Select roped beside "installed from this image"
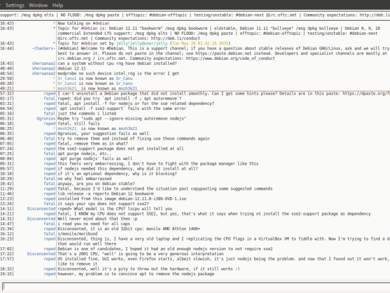The image size is (390, 293). point(49,199)
